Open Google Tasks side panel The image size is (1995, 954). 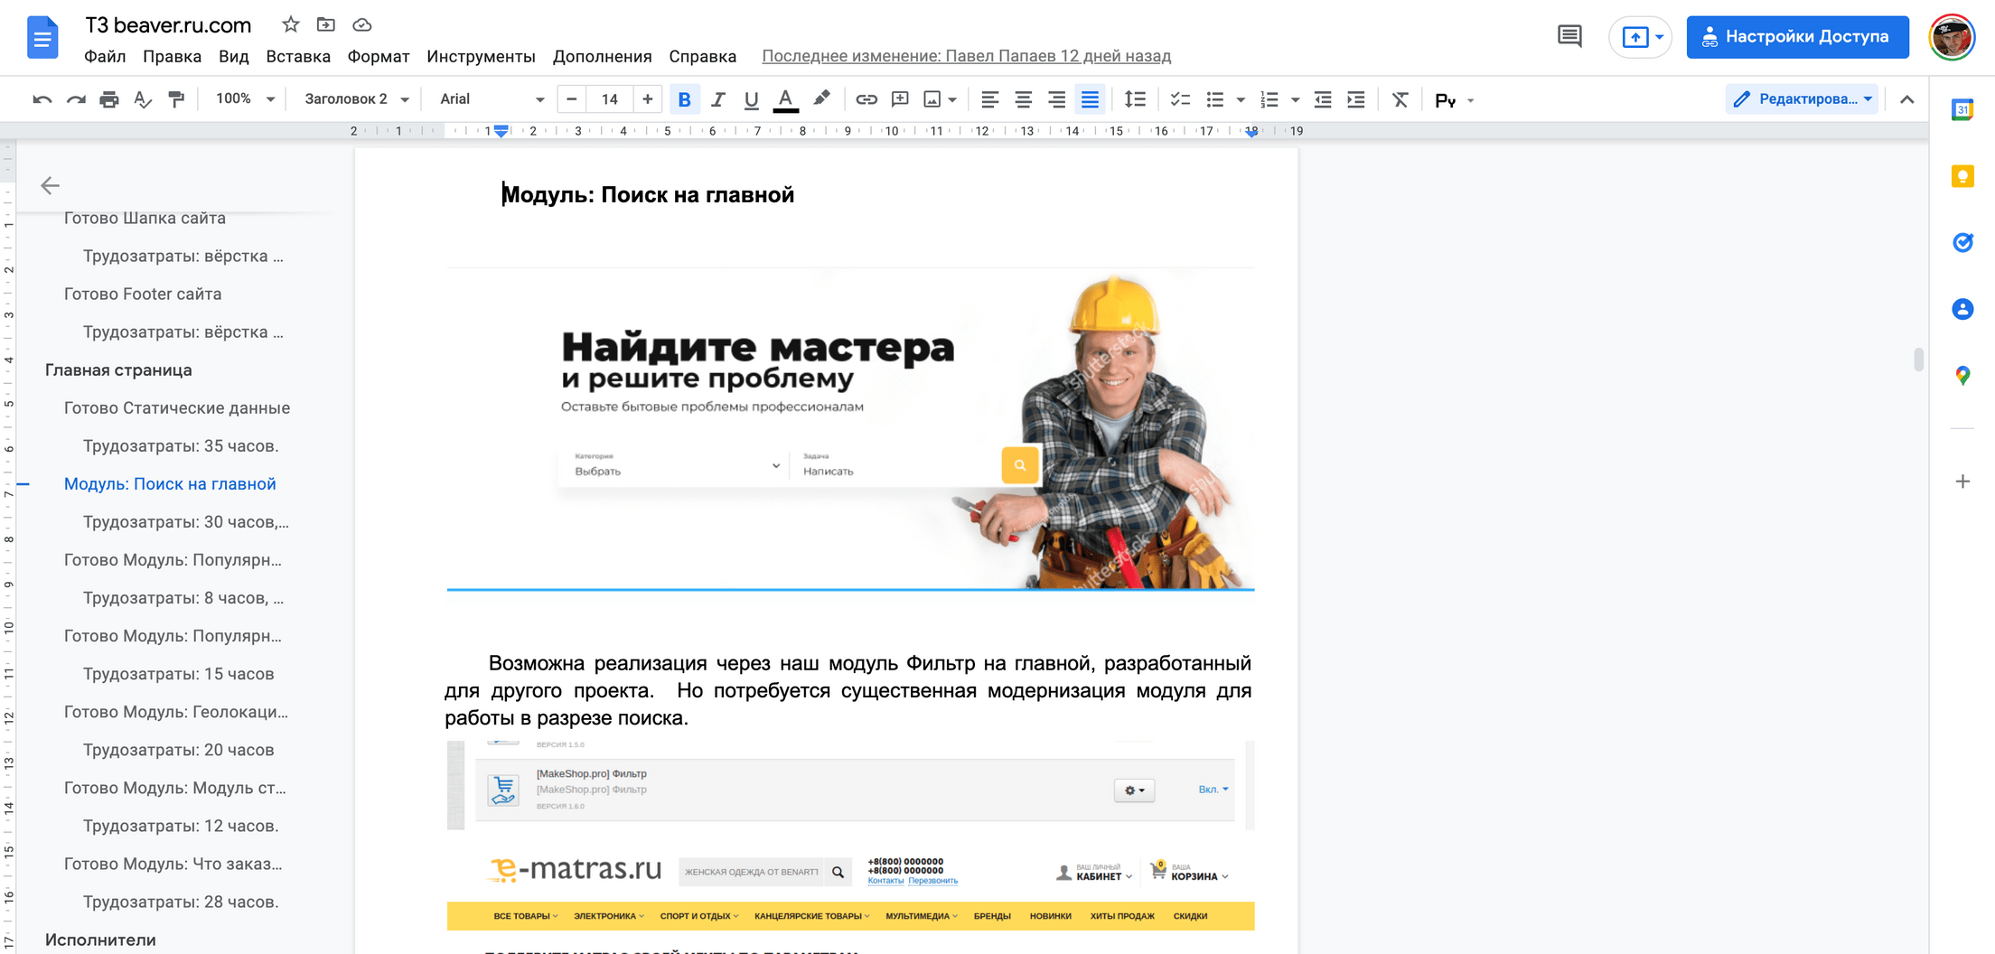point(1962,242)
